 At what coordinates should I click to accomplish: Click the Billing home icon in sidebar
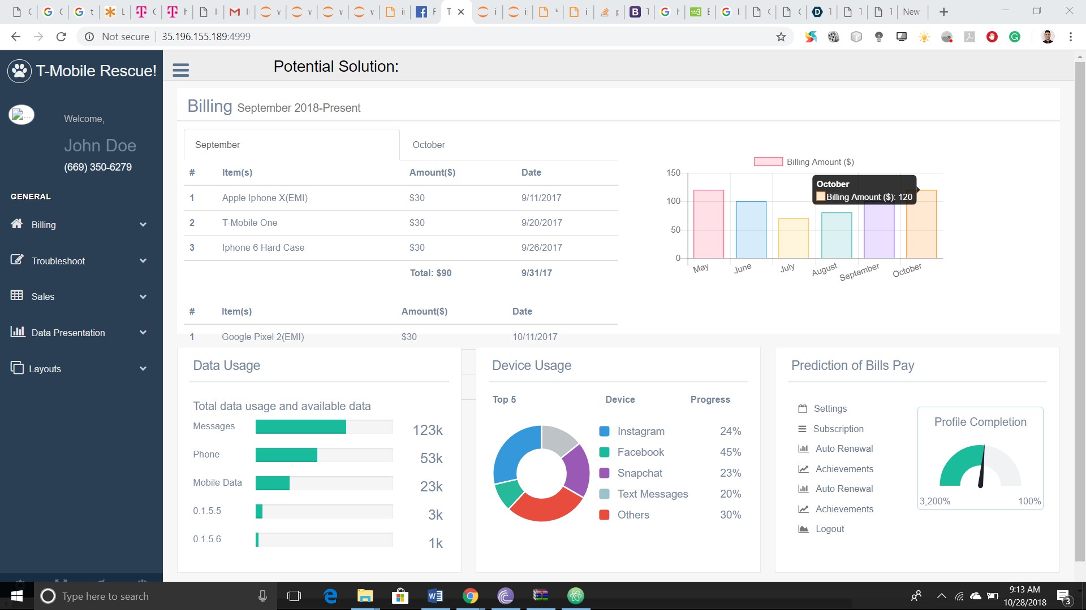pyautogui.click(x=17, y=224)
